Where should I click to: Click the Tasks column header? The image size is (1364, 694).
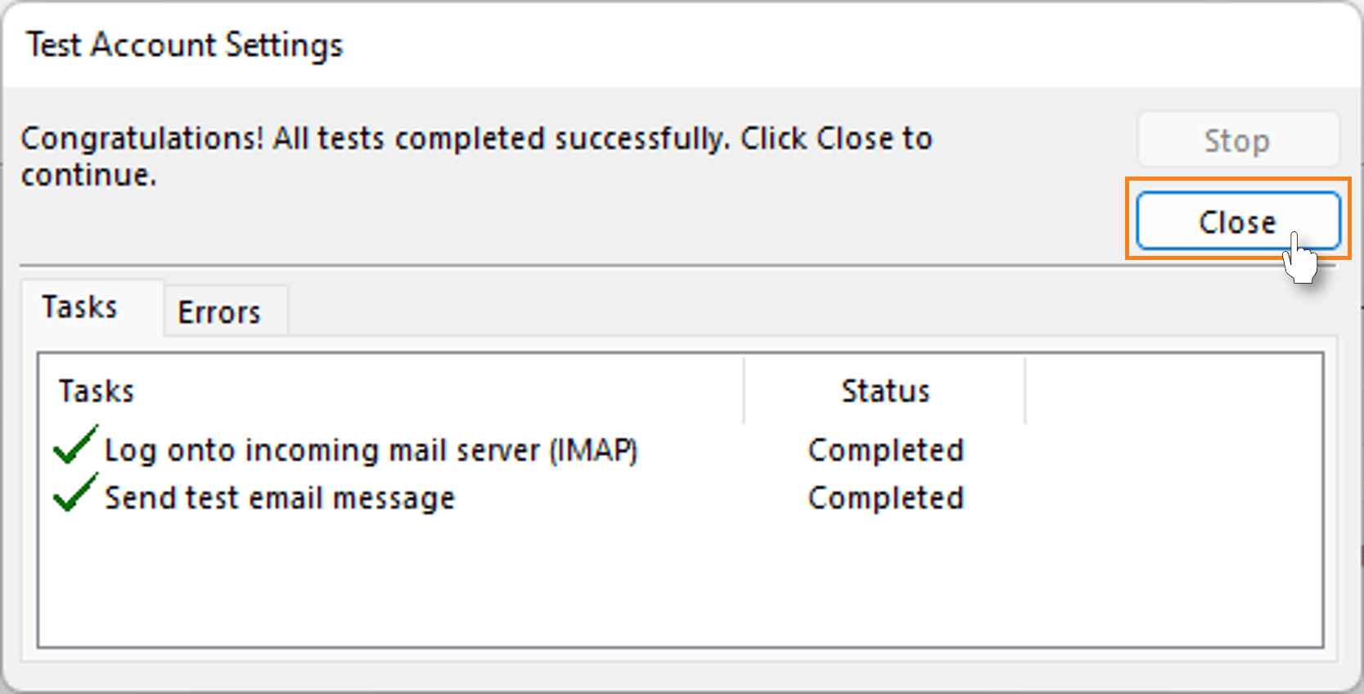(x=96, y=391)
